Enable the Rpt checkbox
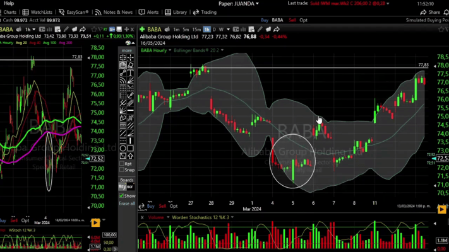449x252 pixels. tap(123, 163)
